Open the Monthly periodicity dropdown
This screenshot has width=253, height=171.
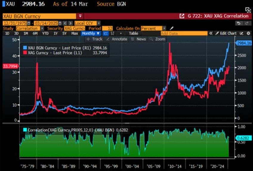pos(91,33)
